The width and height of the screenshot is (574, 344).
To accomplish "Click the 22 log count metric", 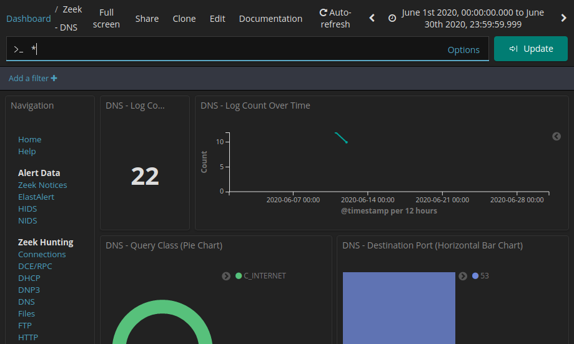I will 145,177.
